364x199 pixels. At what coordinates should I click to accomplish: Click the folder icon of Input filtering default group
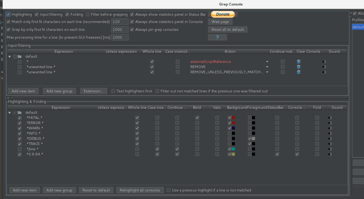20,57
